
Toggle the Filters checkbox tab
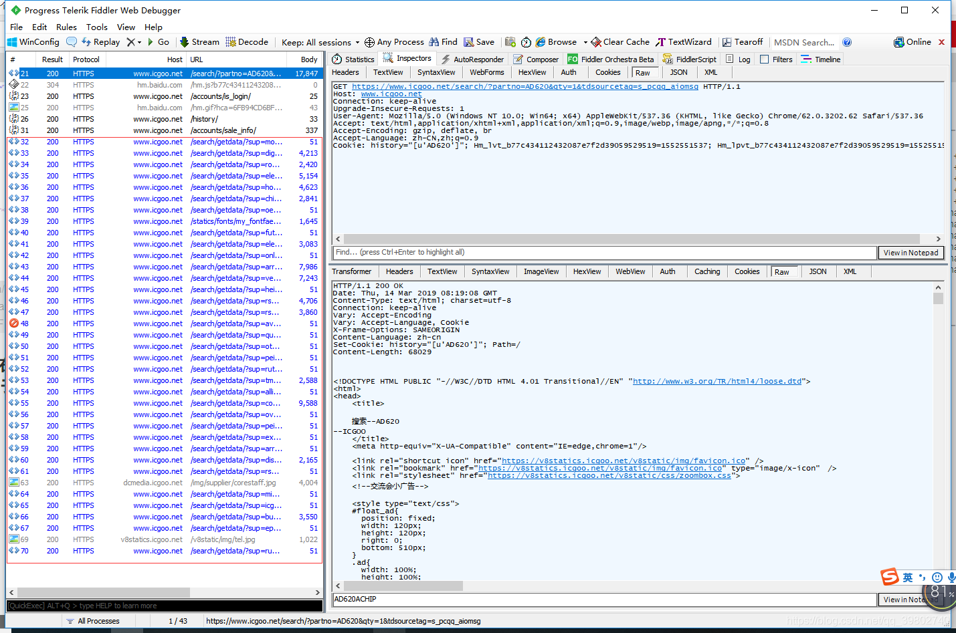776,59
